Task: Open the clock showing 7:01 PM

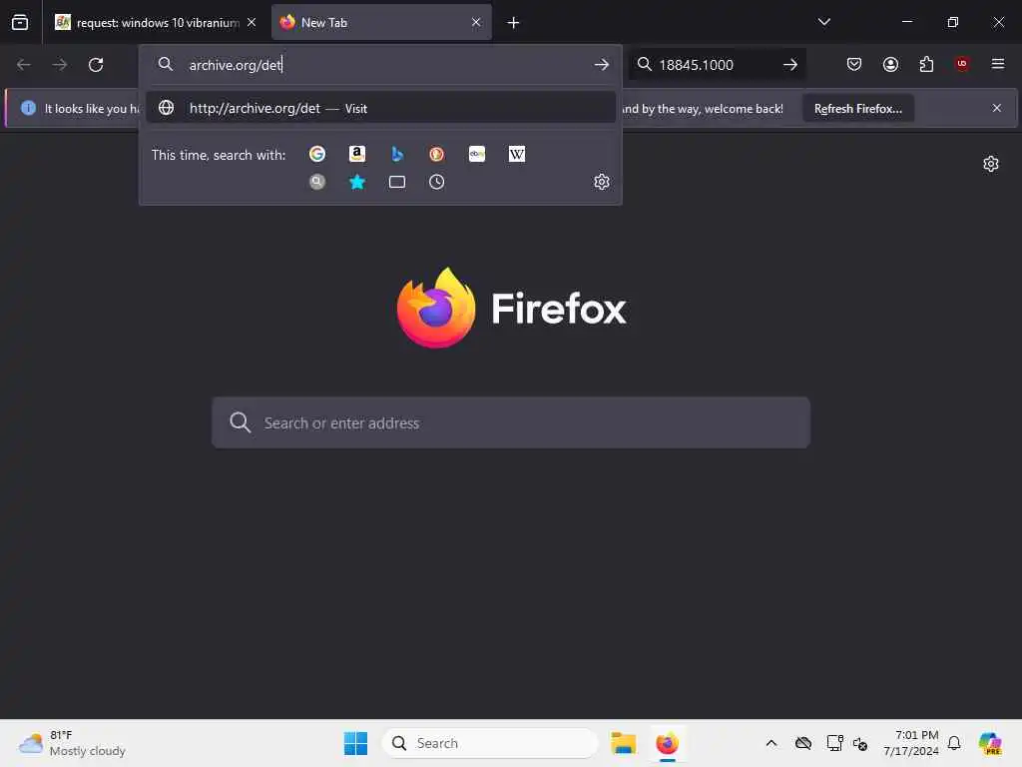Action: [911, 743]
